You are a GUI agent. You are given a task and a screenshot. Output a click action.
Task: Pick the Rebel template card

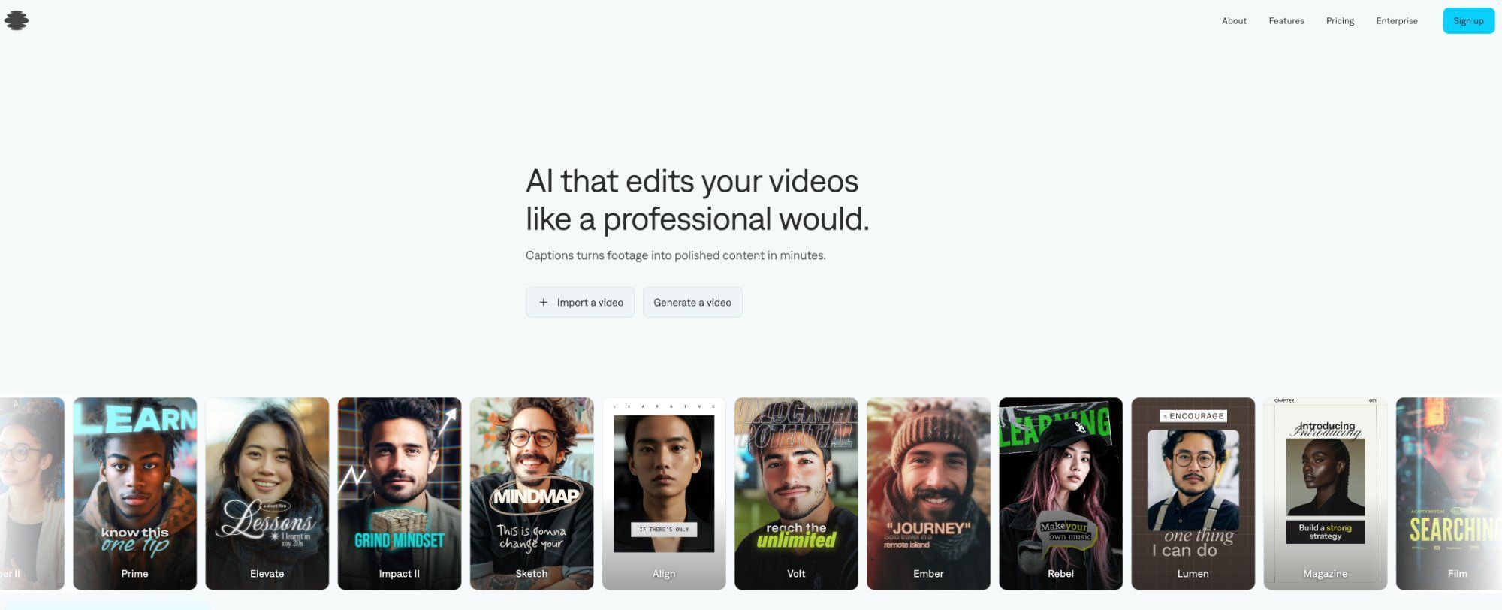(1060, 494)
